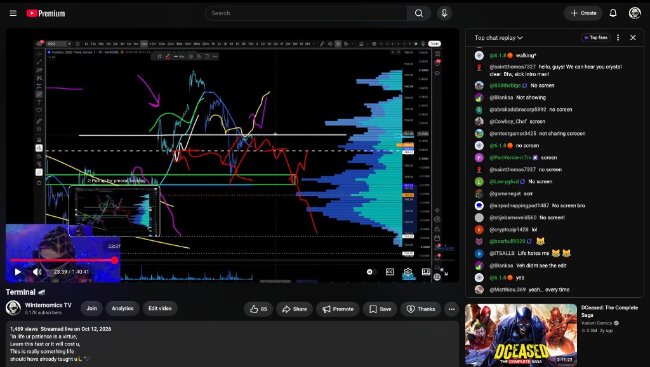Play the video with the play button
Screen dimensions: 650x367
[x=18, y=272]
